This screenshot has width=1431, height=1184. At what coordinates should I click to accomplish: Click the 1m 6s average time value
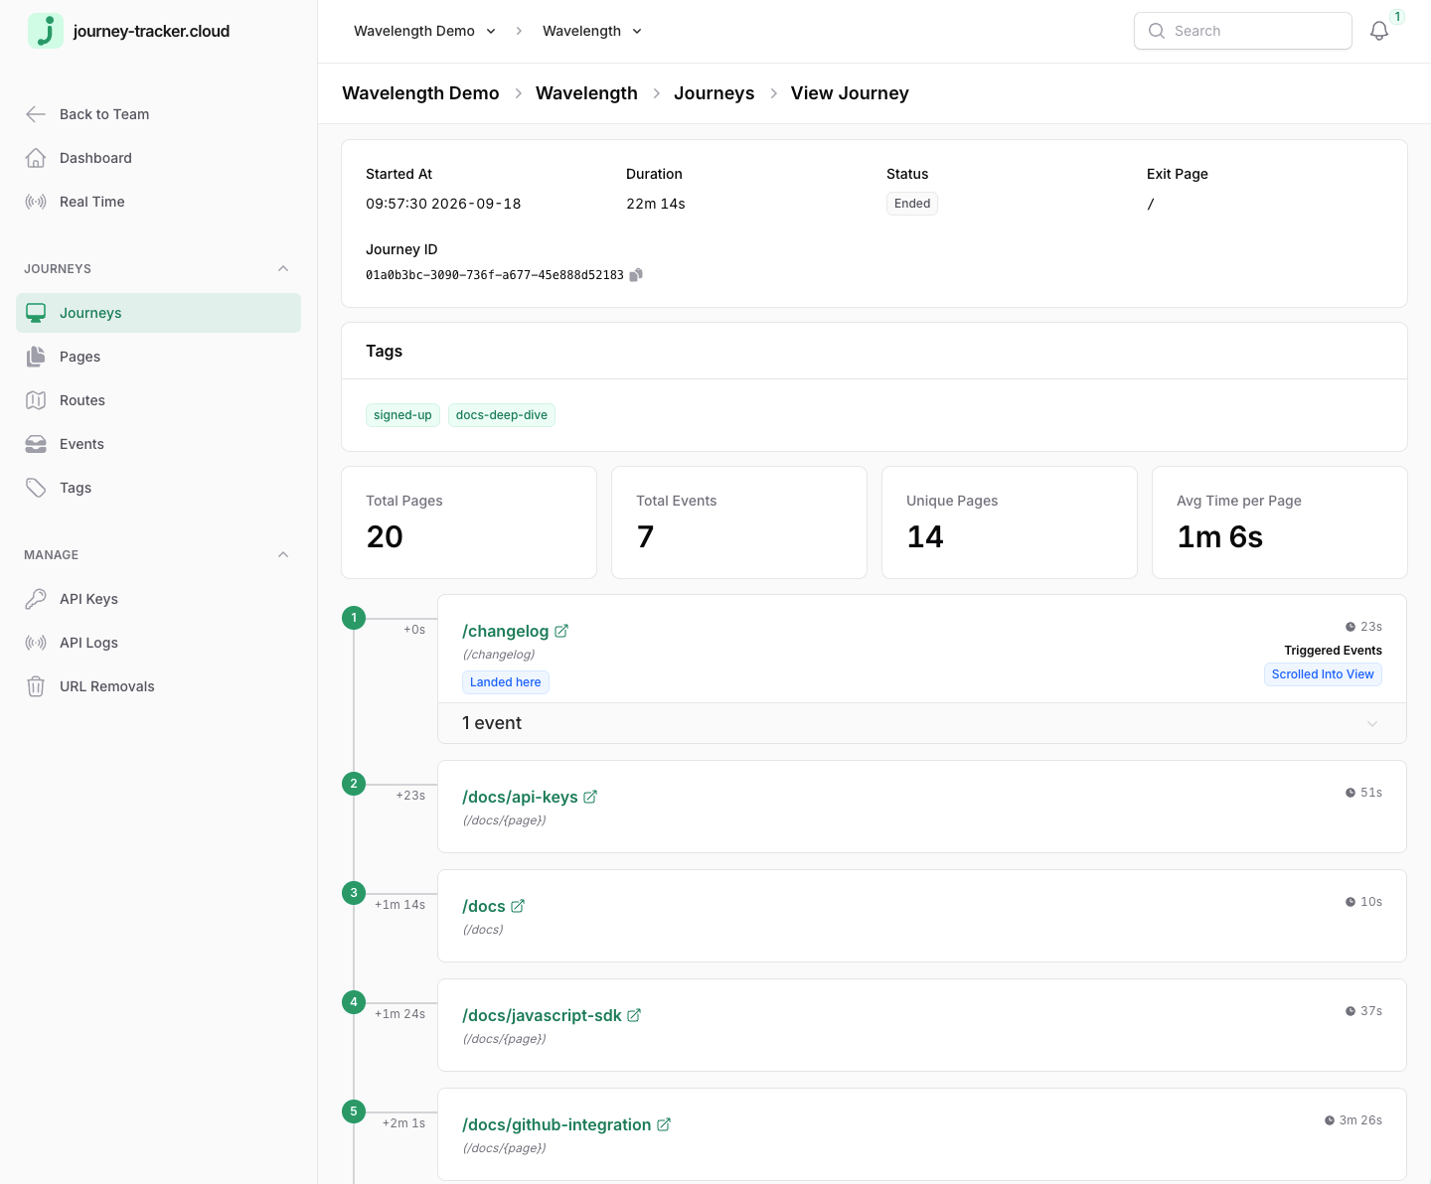[x=1219, y=537]
